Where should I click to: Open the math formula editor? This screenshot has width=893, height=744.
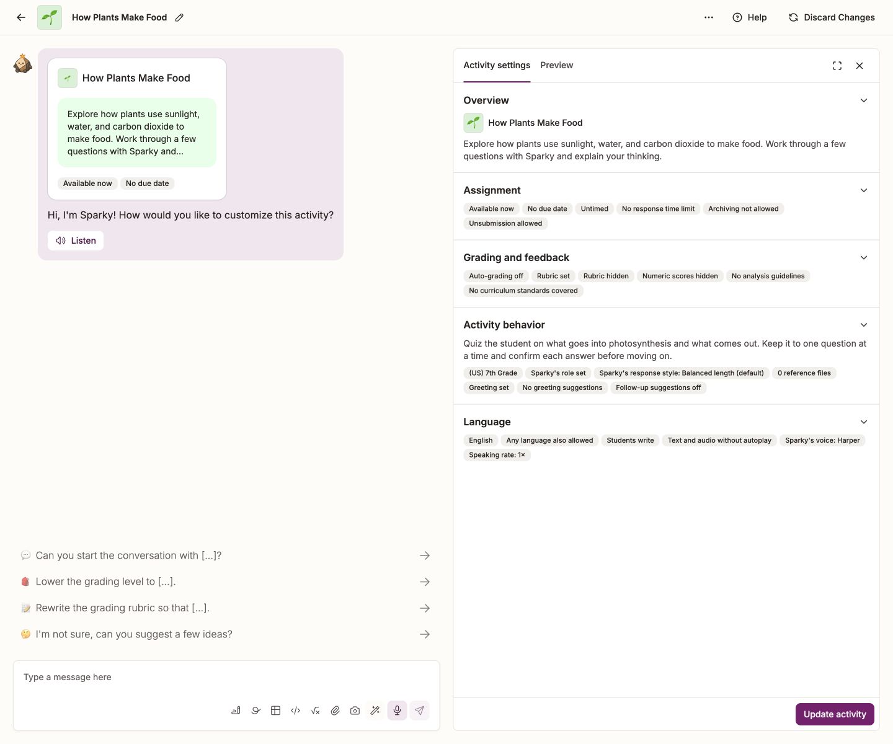tap(315, 711)
